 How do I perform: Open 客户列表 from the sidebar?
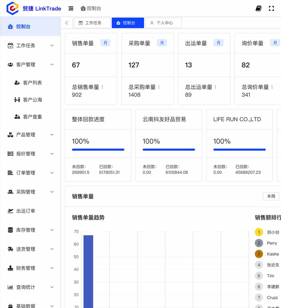point(32,83)
